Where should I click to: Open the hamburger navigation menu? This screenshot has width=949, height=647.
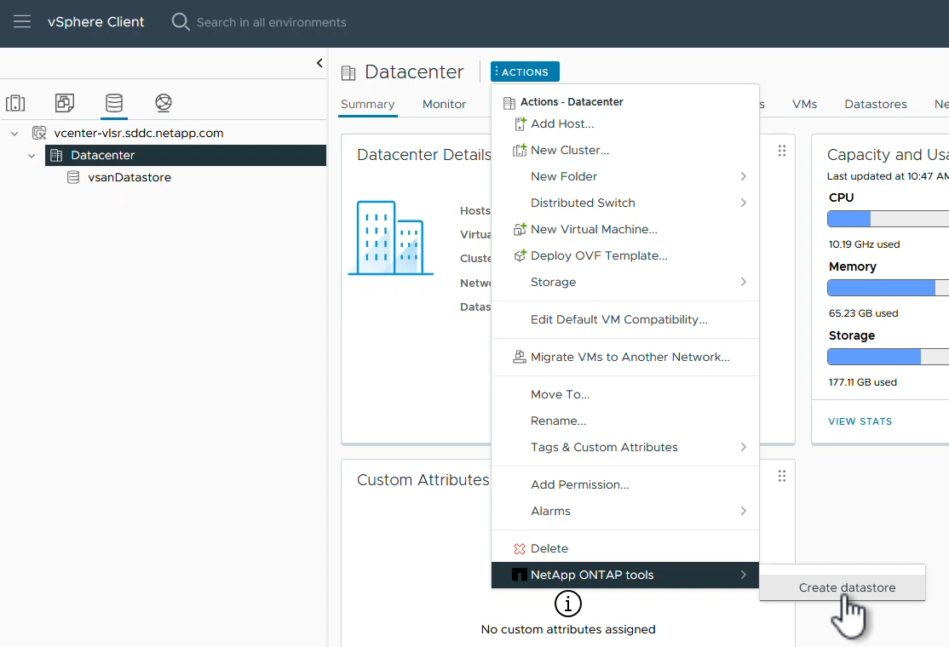pyautogui.click(x=22, y=22)
